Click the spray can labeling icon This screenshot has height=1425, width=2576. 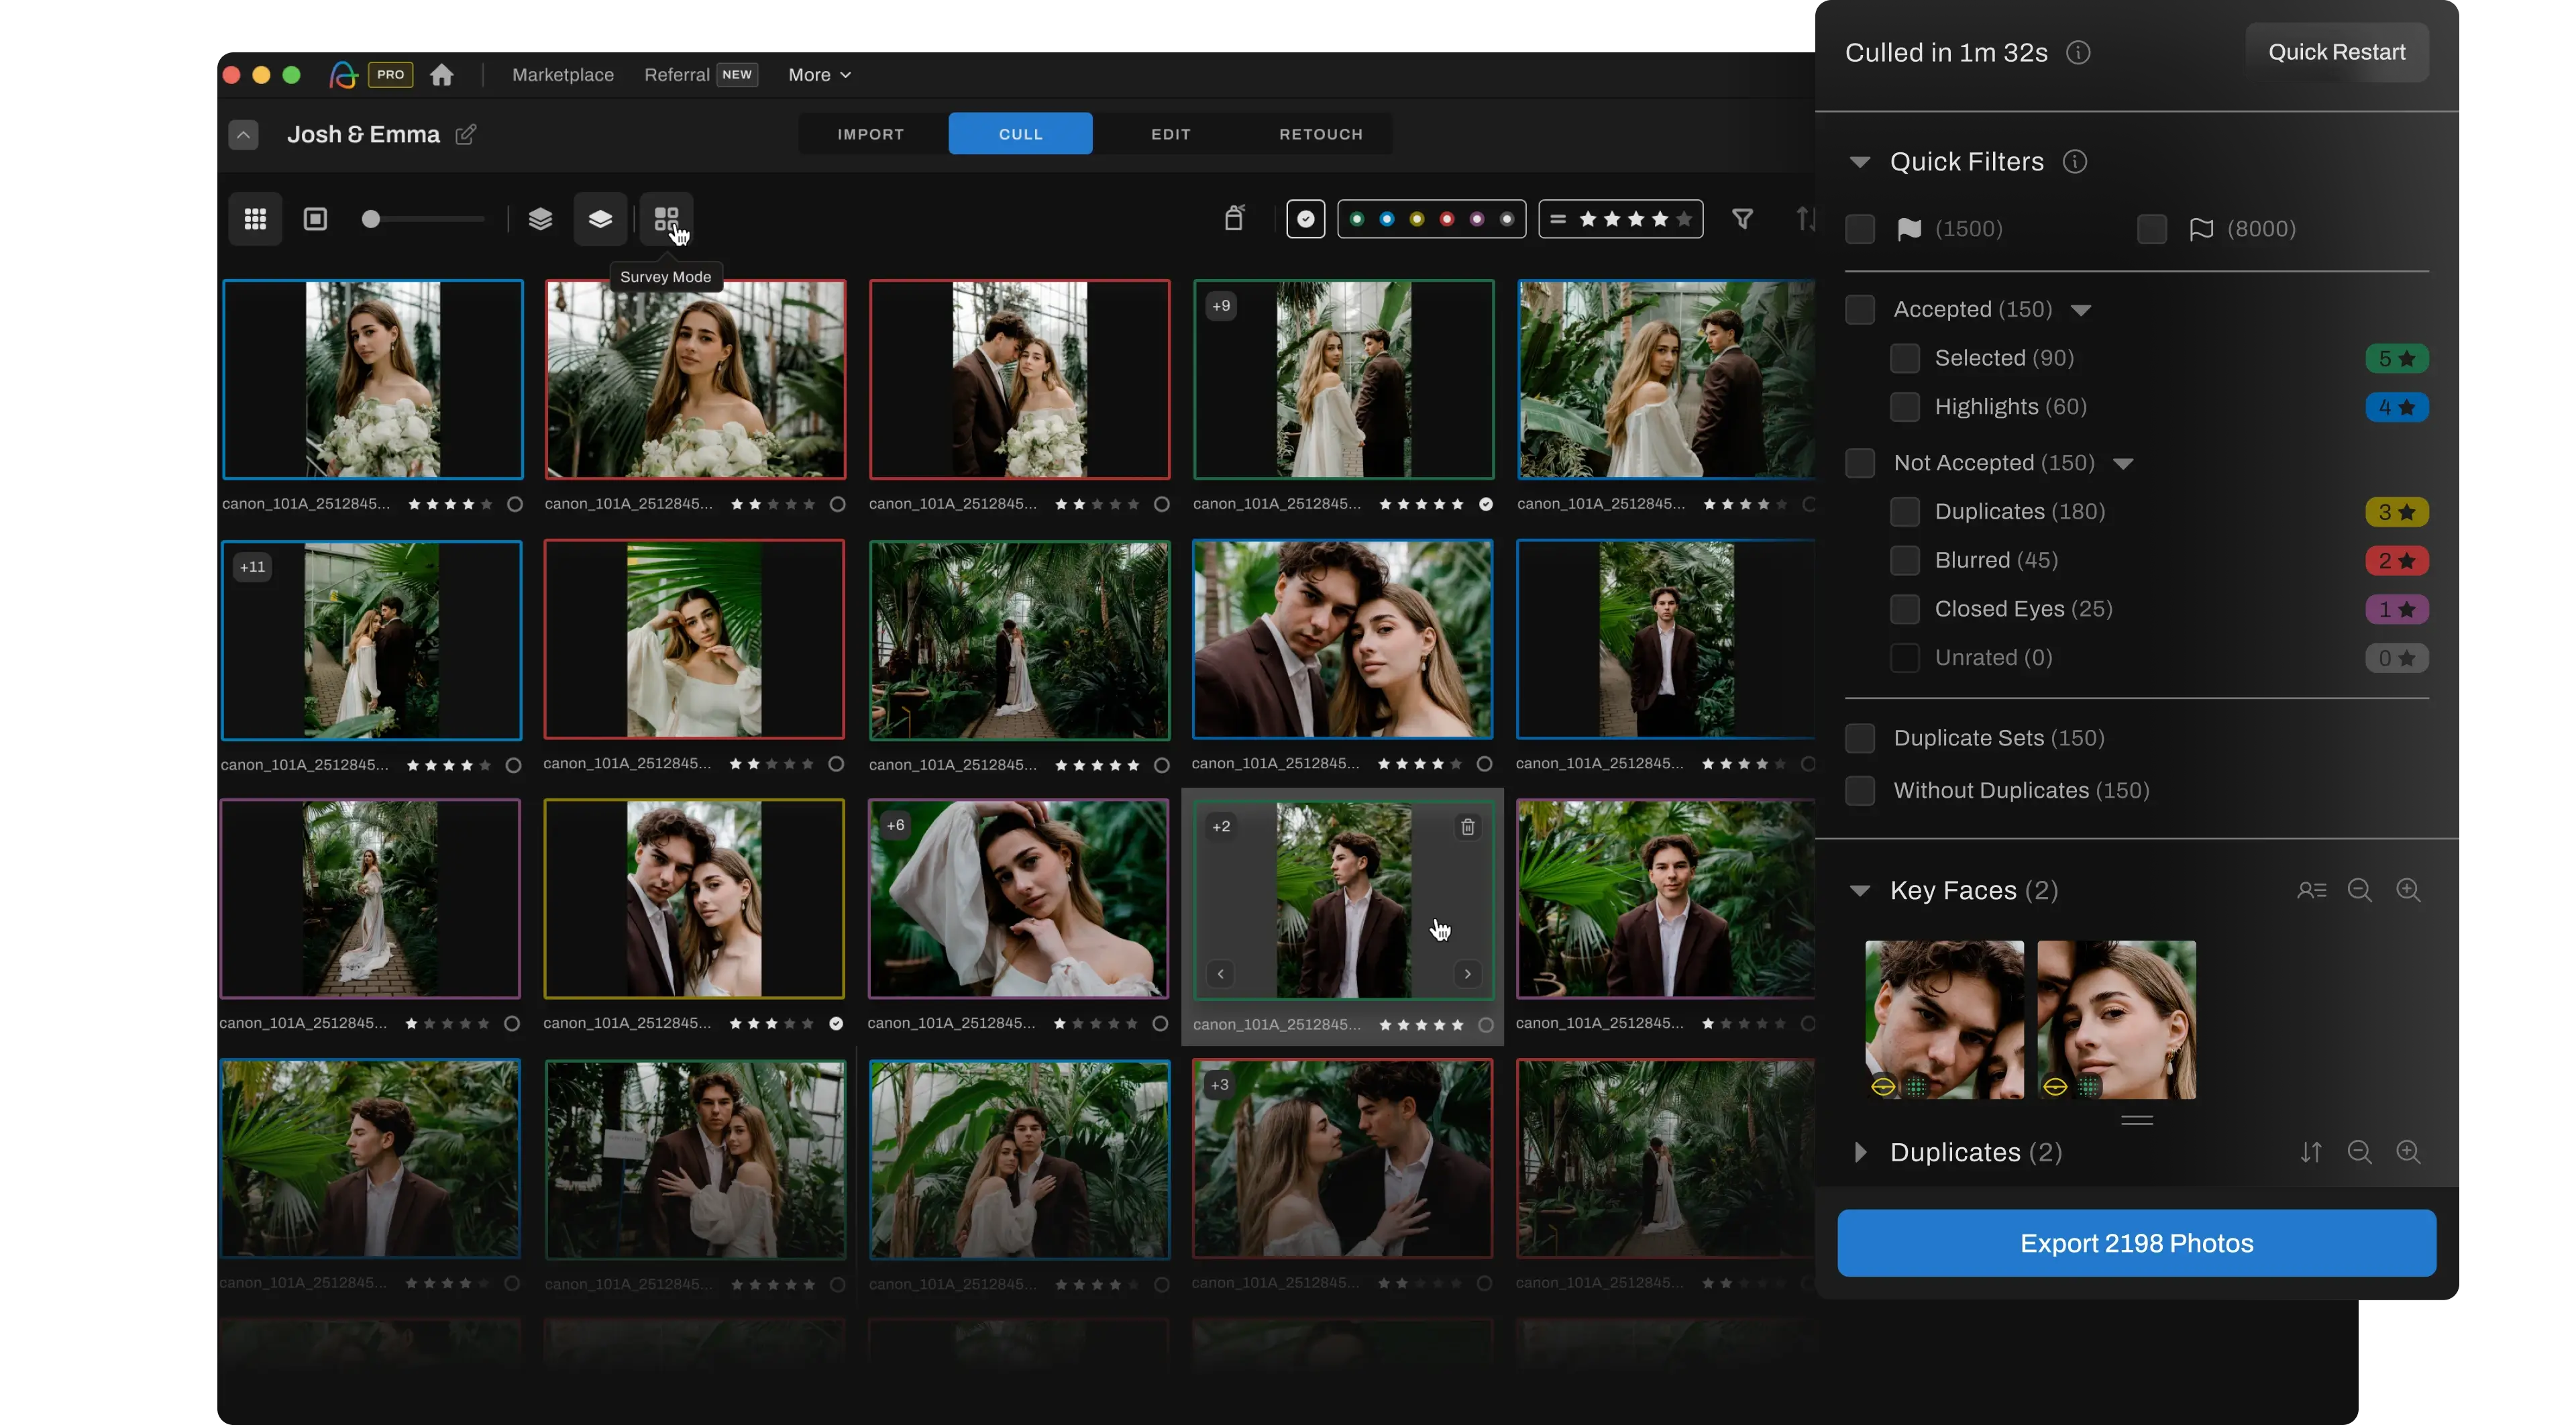point(1234,218)
